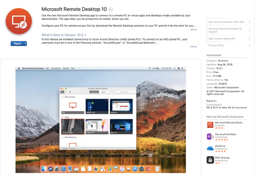Click Keynote icon in preview dock
Screen dimensions: 255x176
click(116, 169)
